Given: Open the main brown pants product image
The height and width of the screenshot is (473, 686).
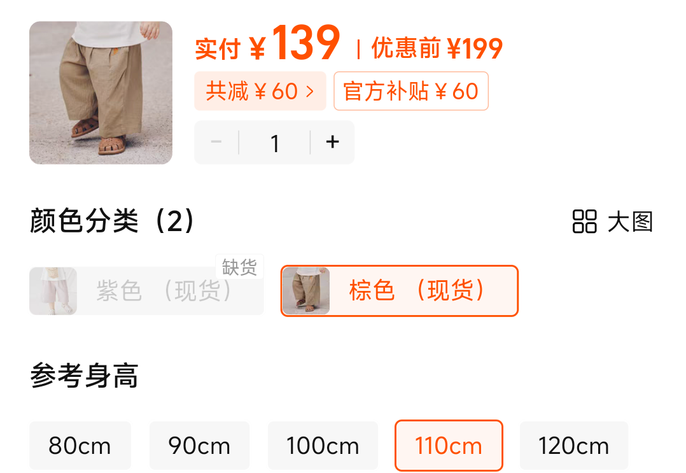Looking at the screenshot, I should pyautogui.click(x=101, y=93).
